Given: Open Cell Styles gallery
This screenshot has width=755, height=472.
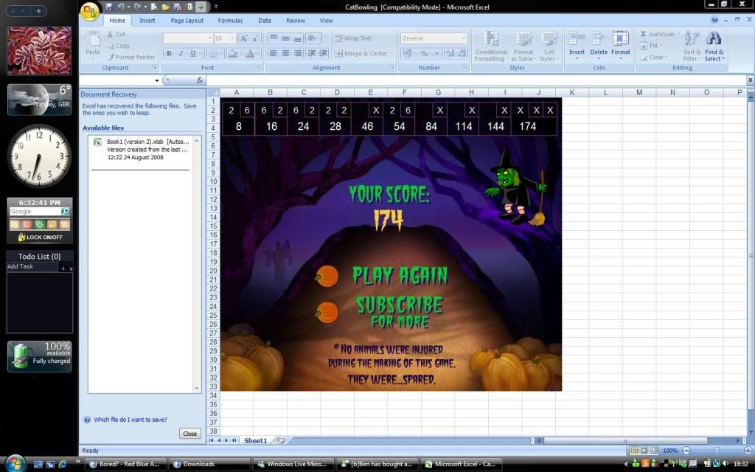Looking at the screenshot, I should pos(548,46).
